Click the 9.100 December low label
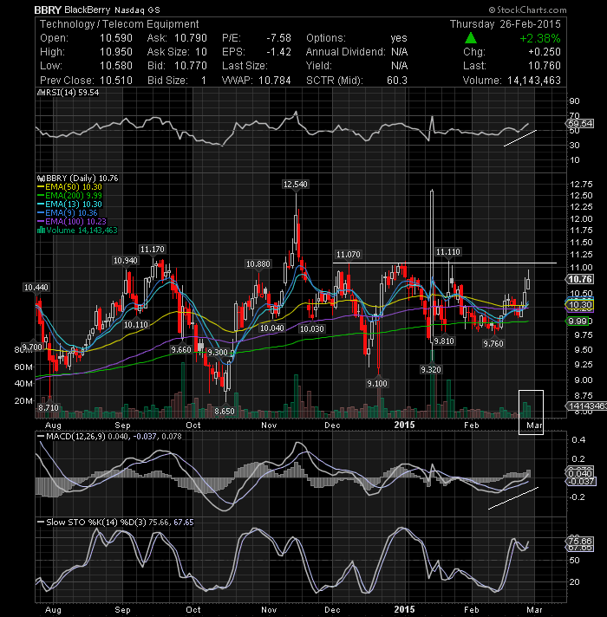The image size is (607, 617). (x=377, y=384)
